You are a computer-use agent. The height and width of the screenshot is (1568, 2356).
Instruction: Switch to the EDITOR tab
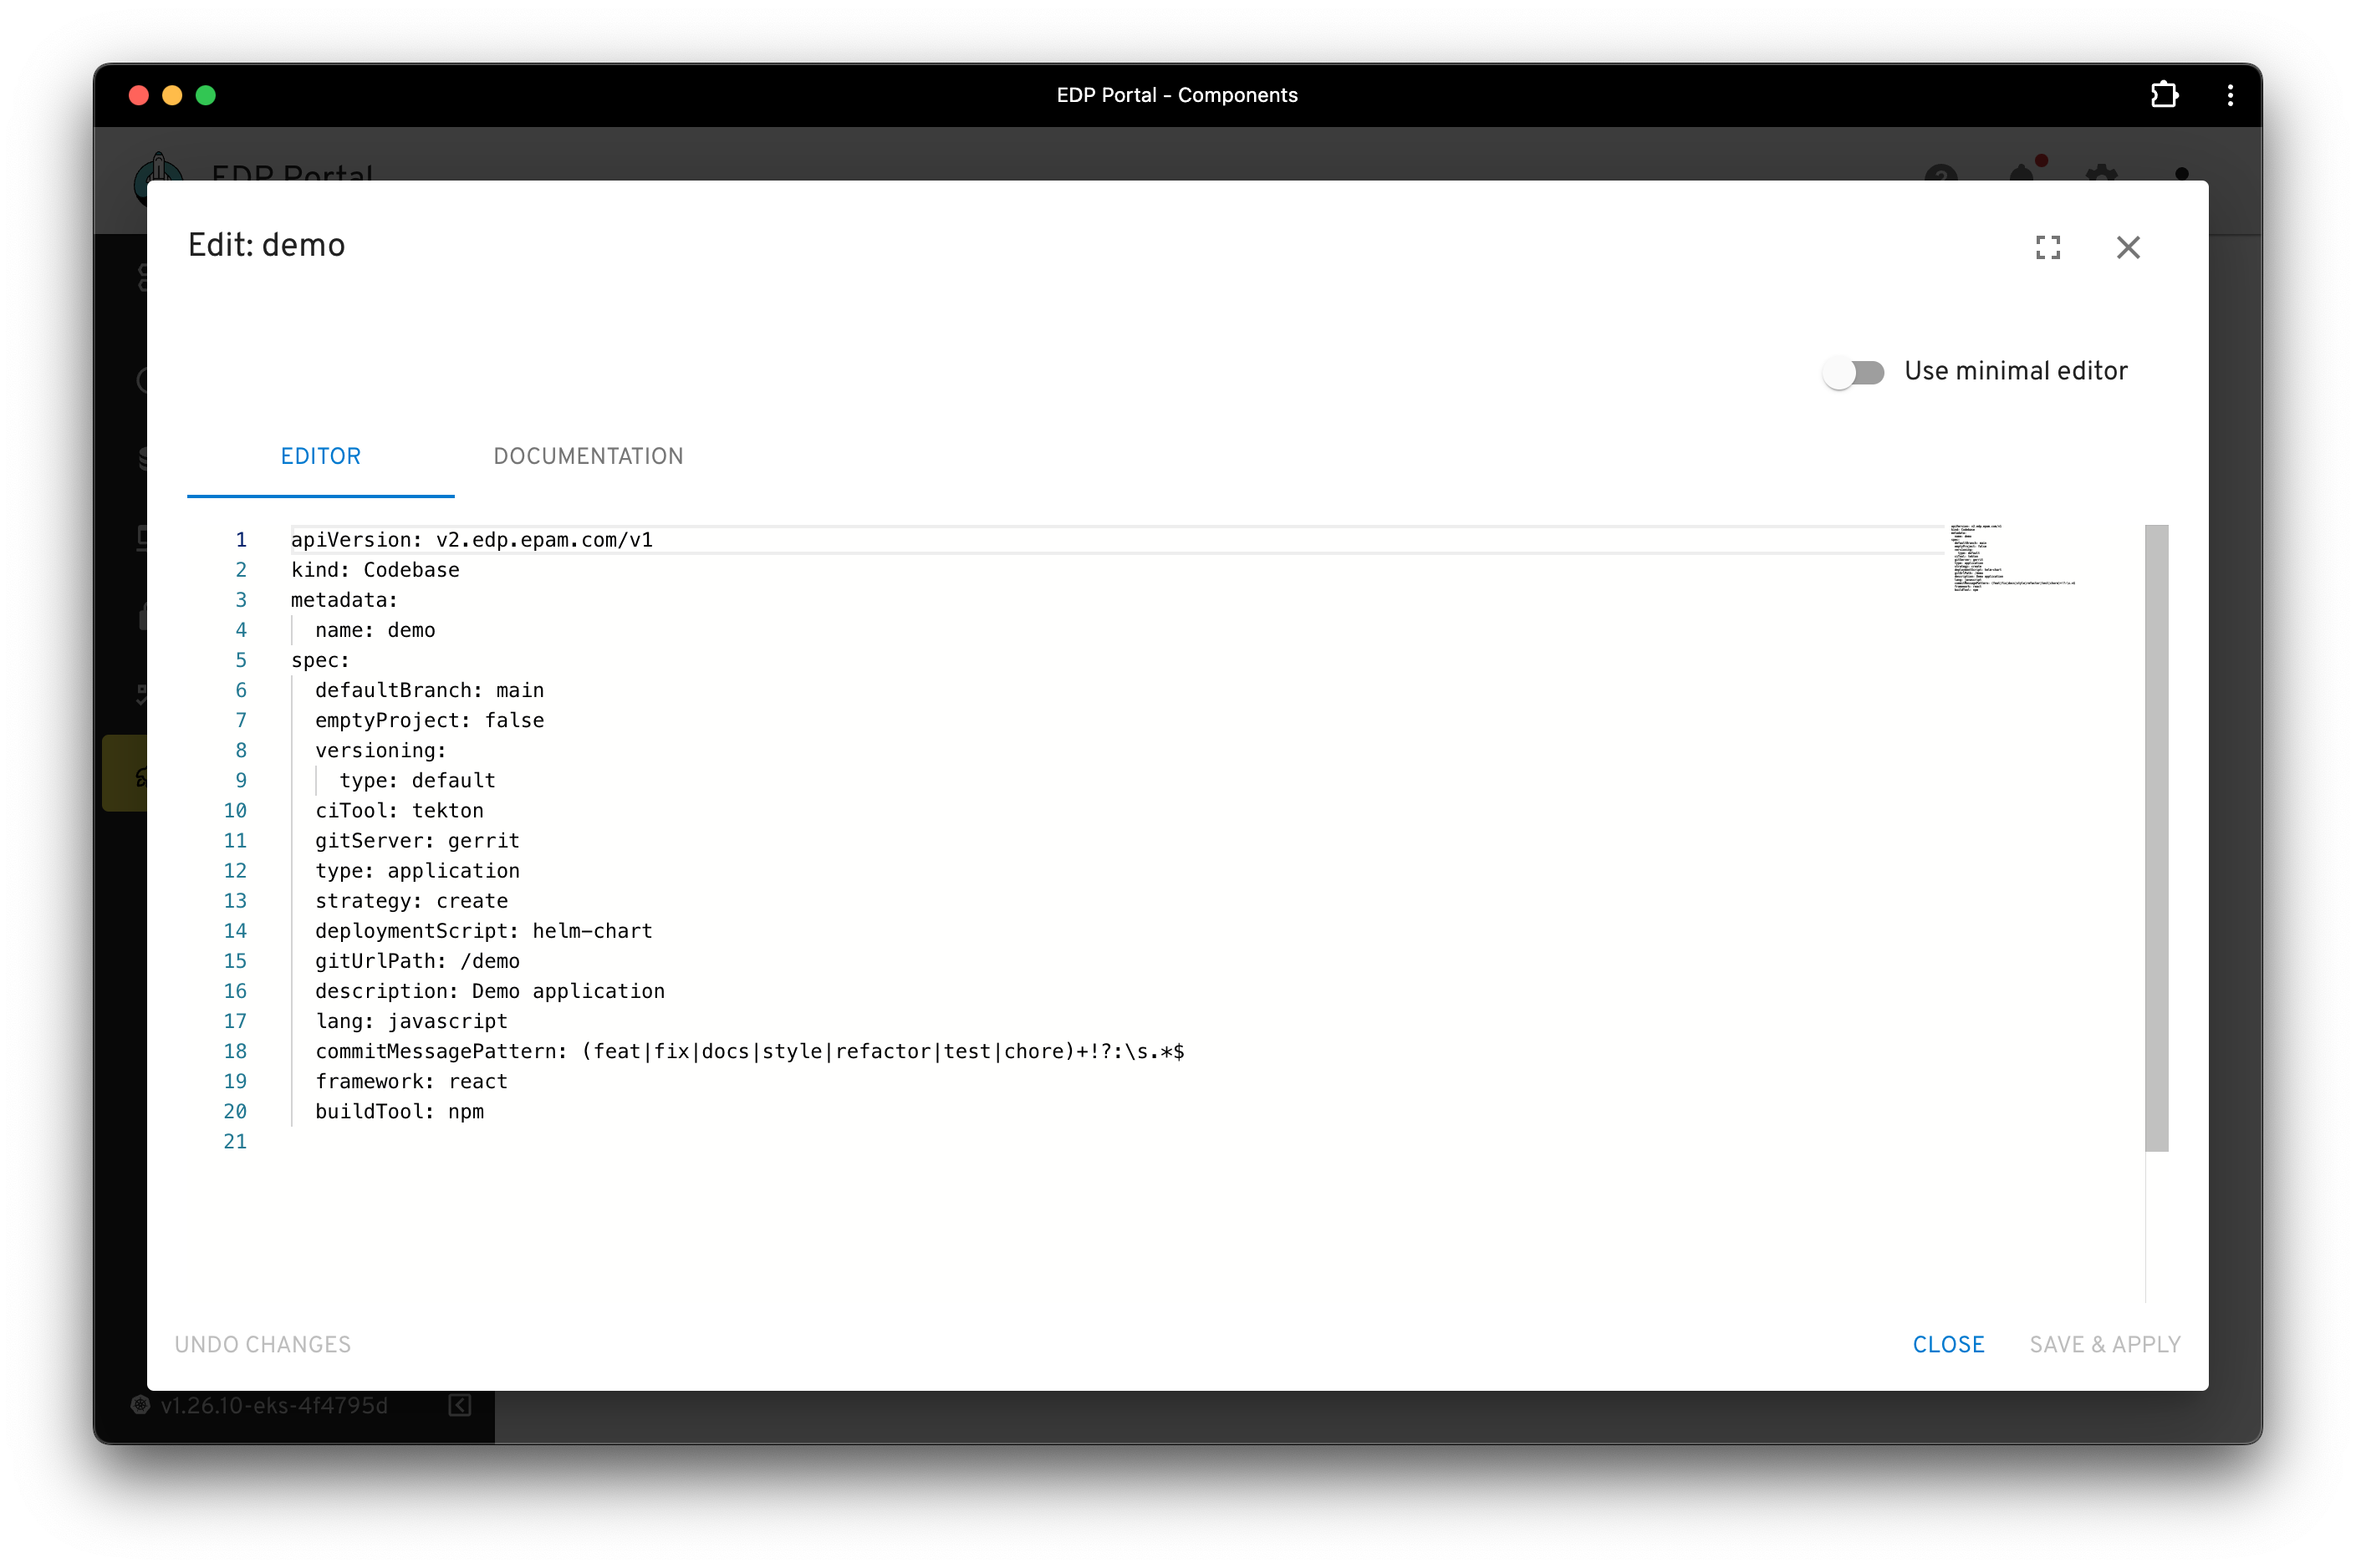click(x=320, y=456)
